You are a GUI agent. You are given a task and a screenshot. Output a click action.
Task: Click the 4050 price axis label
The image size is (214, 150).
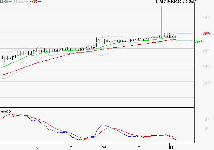tap(206, 17)
